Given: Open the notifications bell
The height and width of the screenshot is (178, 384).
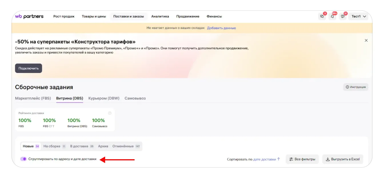Looking at the screenshot, I should coord(332,16).
